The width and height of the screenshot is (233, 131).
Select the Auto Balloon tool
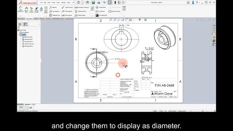(54, 11)
